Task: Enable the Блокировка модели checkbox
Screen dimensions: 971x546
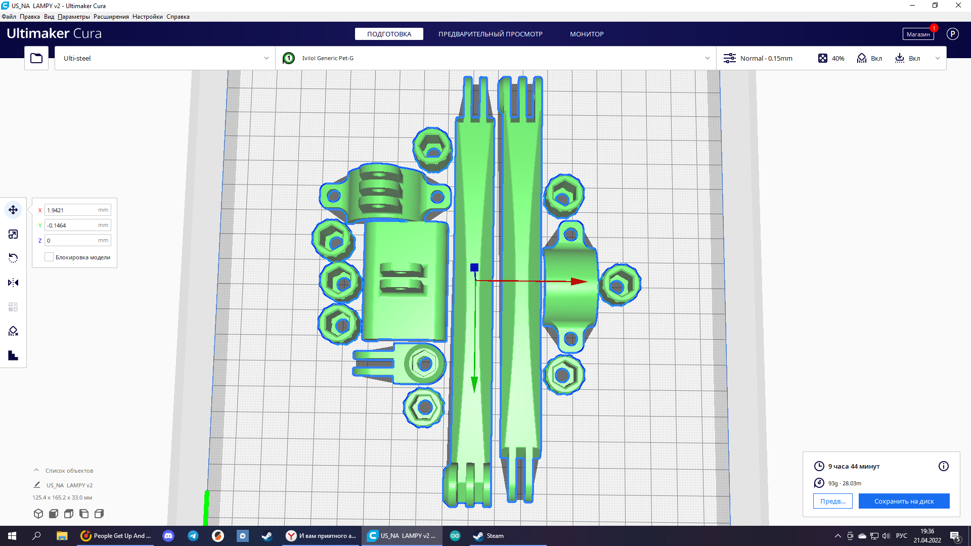Action: coord(49,257)
